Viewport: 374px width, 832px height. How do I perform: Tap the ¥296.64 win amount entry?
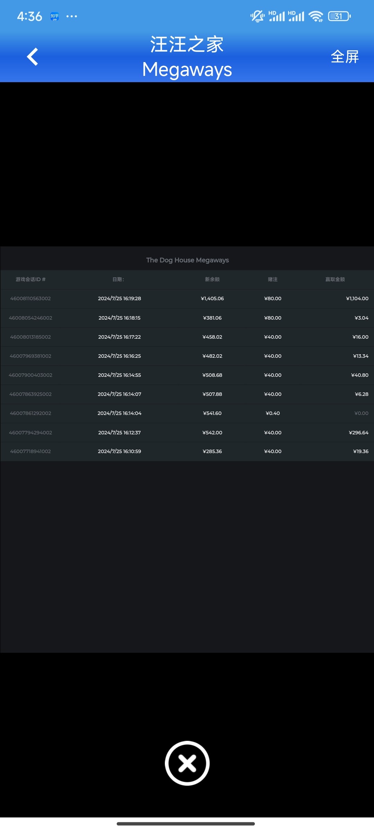click(358, 433)
